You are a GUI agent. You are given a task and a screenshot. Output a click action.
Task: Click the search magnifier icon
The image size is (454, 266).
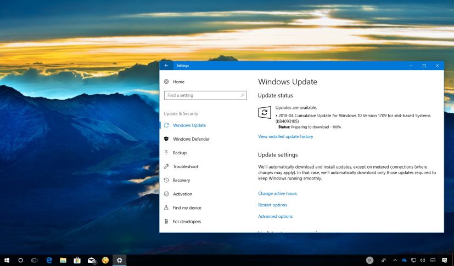click(x=242, y=95)
